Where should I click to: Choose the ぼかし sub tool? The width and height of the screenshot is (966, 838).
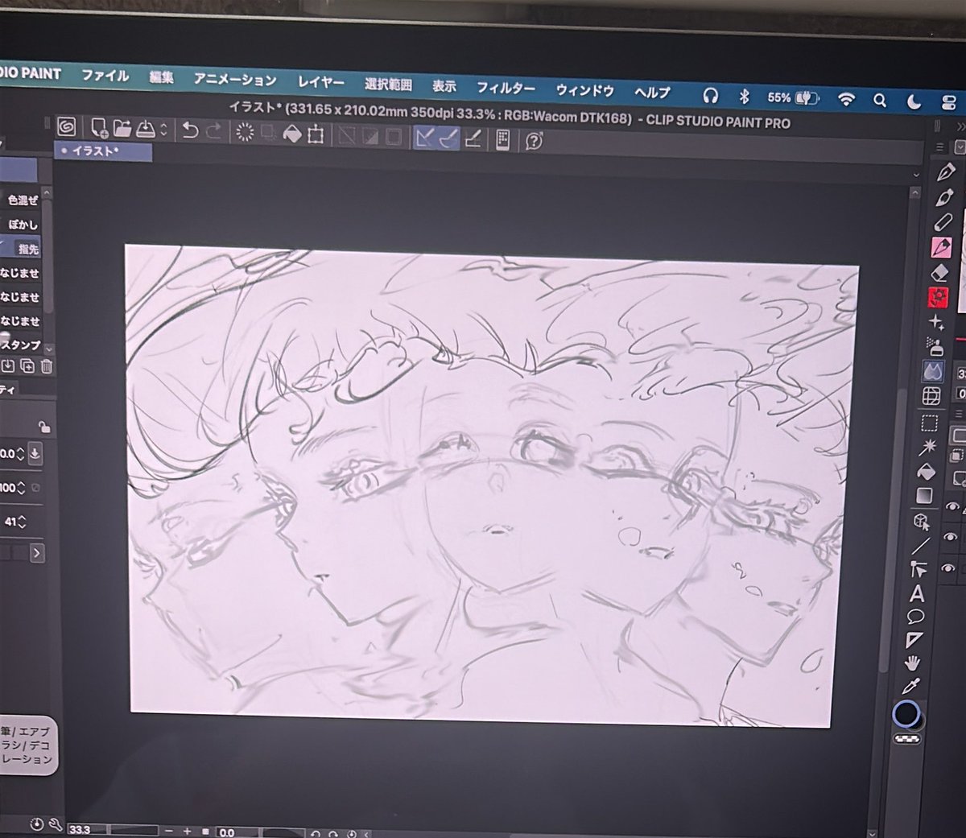tap(22, 225)
